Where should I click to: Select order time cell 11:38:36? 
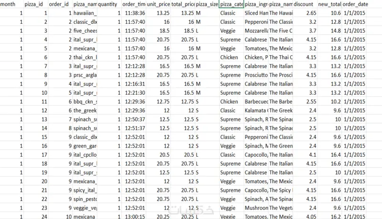(x=133, y=13)
